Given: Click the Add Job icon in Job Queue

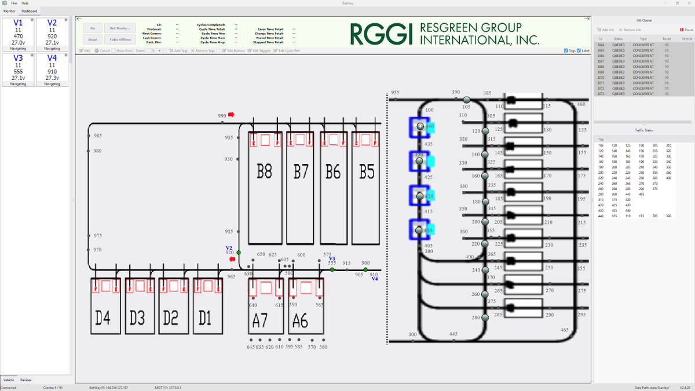Looking at the screenshot, I should pos(599,30).
